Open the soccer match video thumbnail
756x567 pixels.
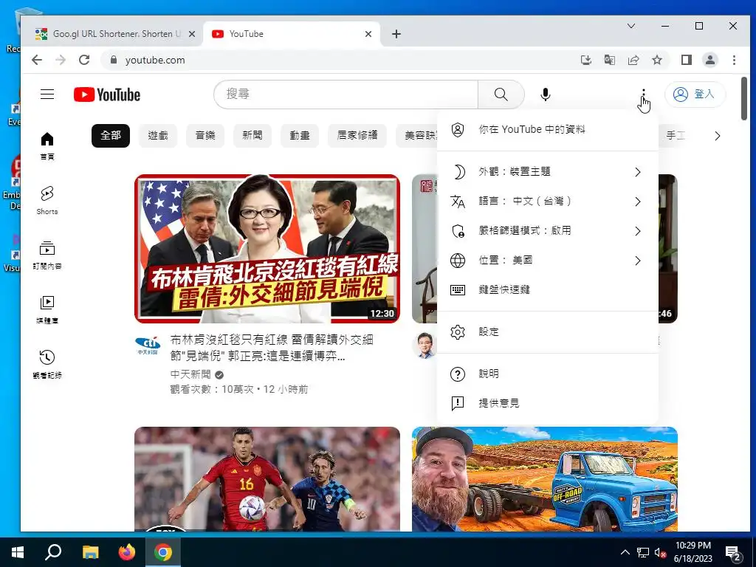point(267,478)
